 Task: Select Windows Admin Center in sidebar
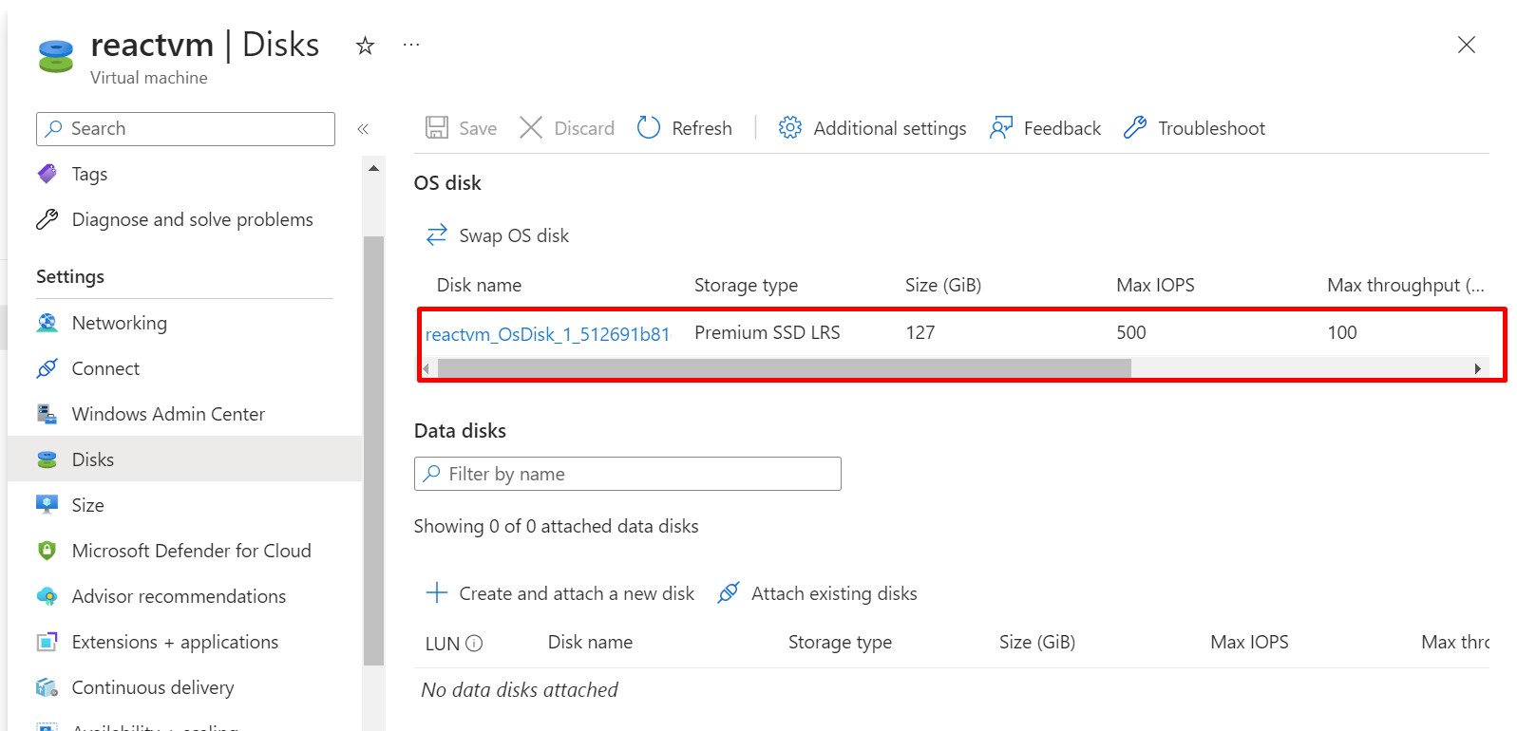point(168,414)
